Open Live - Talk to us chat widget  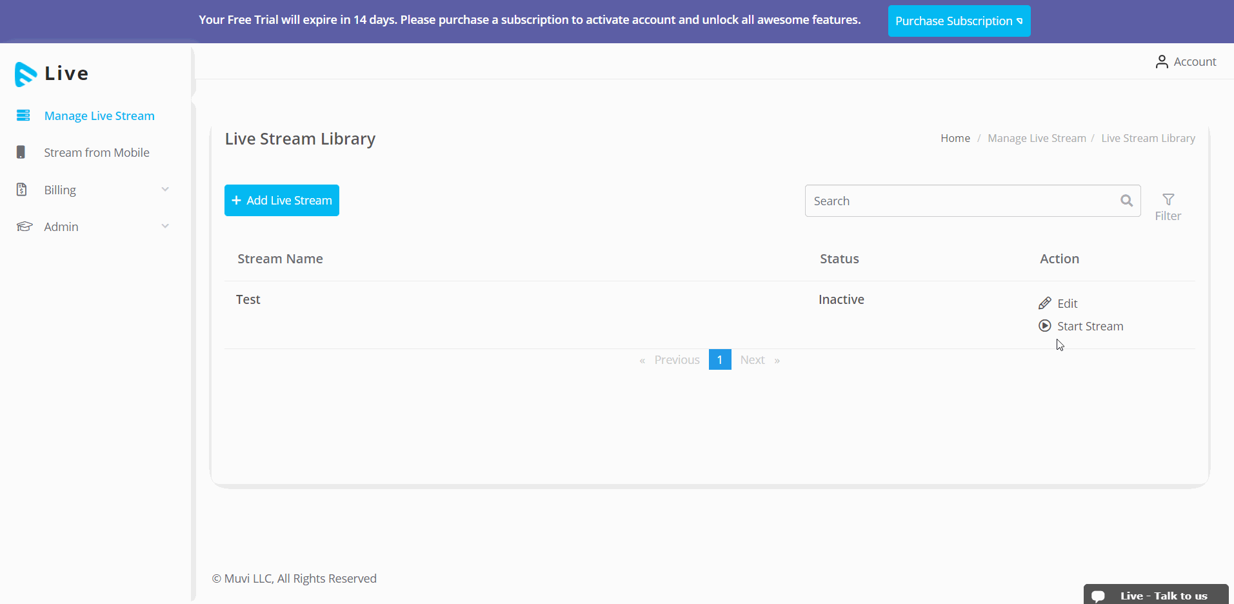tap(1156, 594)
